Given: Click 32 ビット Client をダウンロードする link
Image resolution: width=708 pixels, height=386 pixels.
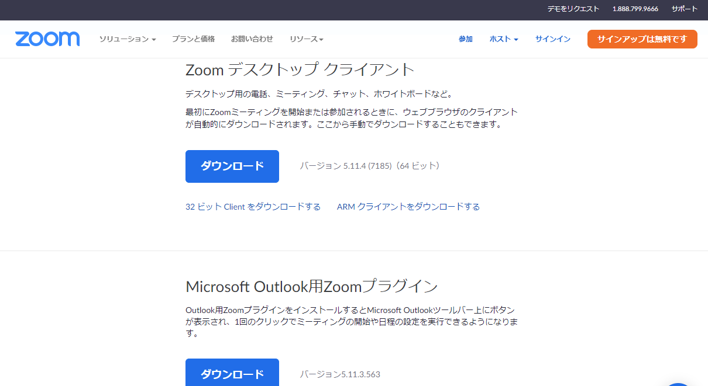Looking at the screenshot, I should 253,207.
